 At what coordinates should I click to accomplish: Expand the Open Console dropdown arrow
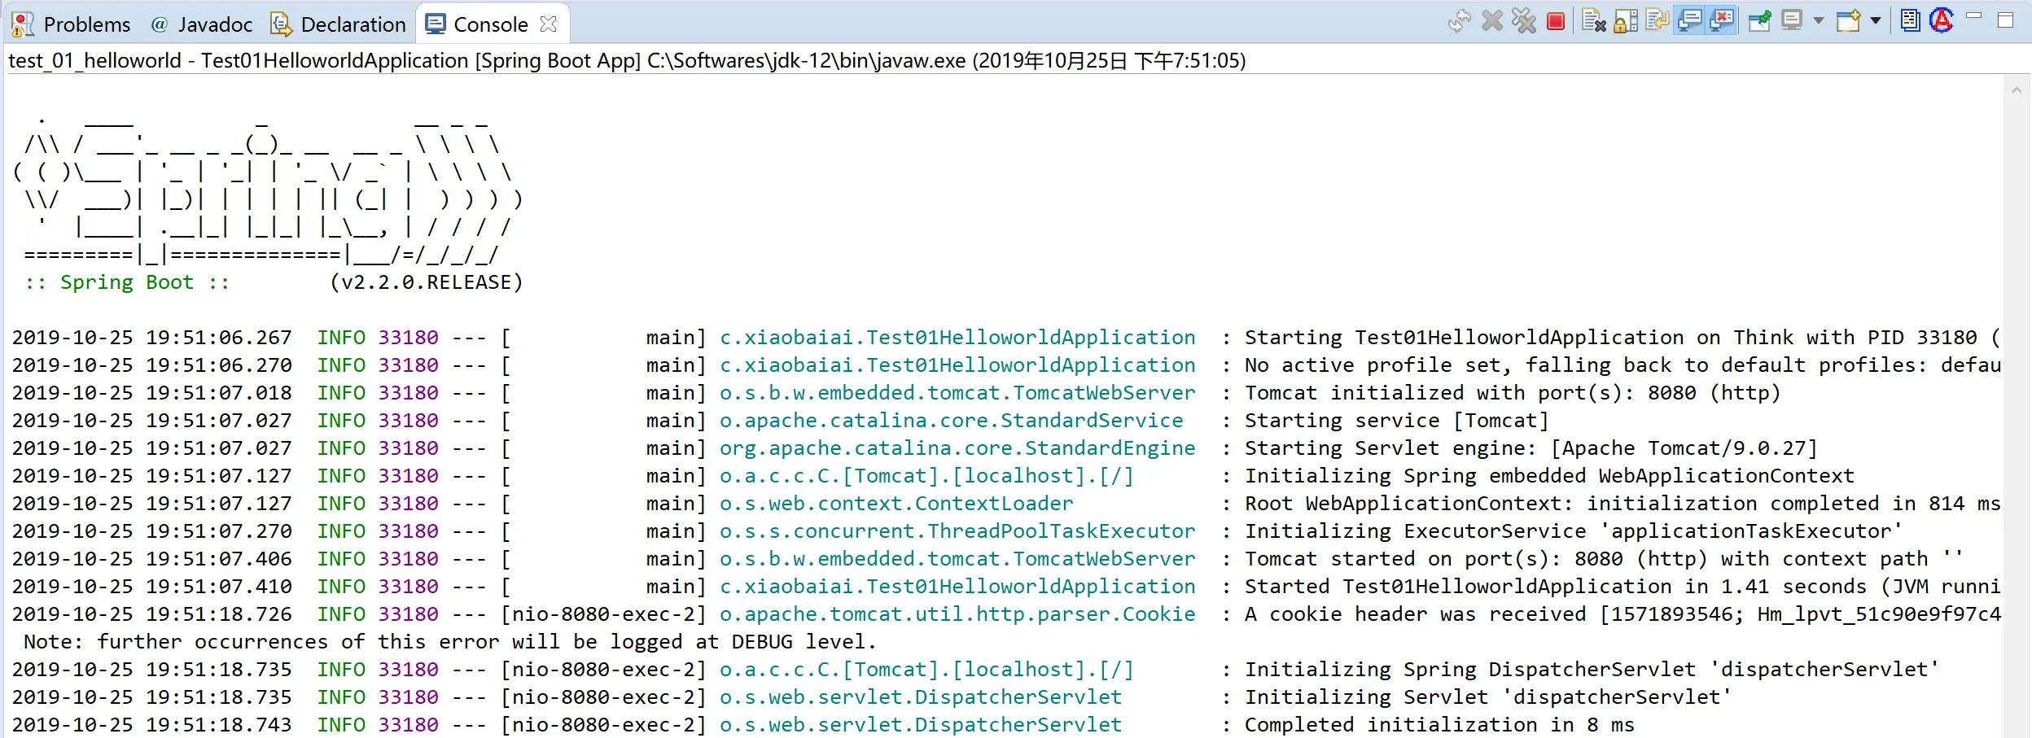click(x=1875, y=21)
